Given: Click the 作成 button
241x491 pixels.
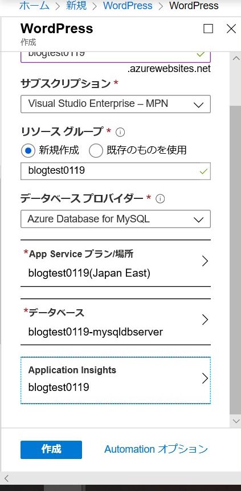Looking at the screenshot, I should pyautogui.click(x=51, y=450).
